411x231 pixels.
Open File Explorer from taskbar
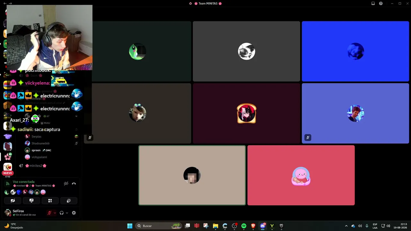(215, 226)
